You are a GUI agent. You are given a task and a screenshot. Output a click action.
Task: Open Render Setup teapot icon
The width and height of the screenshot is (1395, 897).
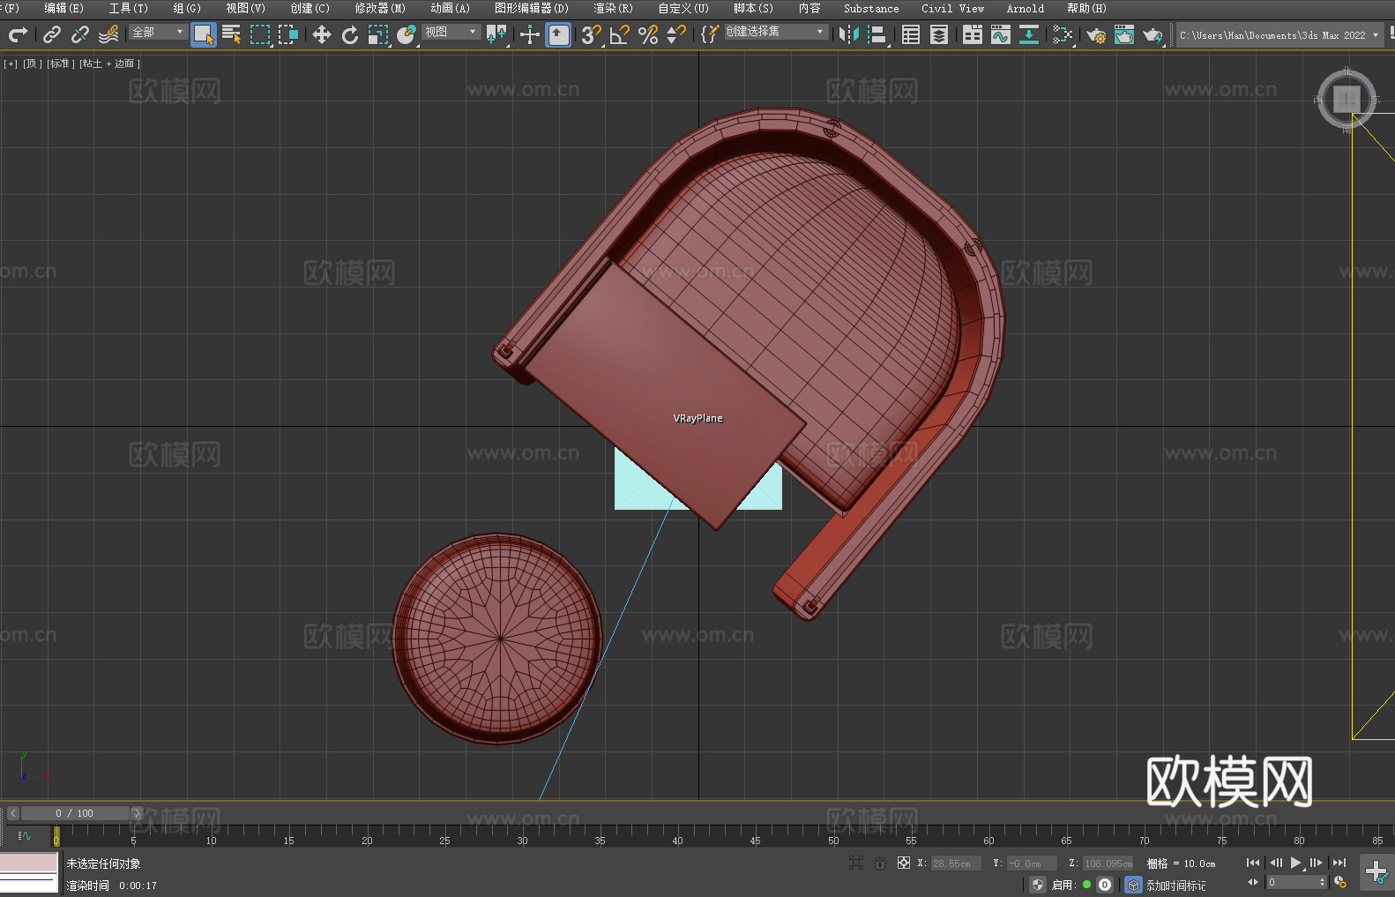click(1096, 34)
